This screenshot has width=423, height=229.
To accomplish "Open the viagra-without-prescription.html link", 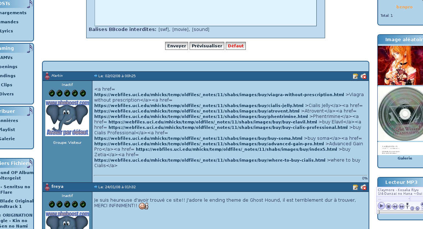I will (x=219, y=95).
